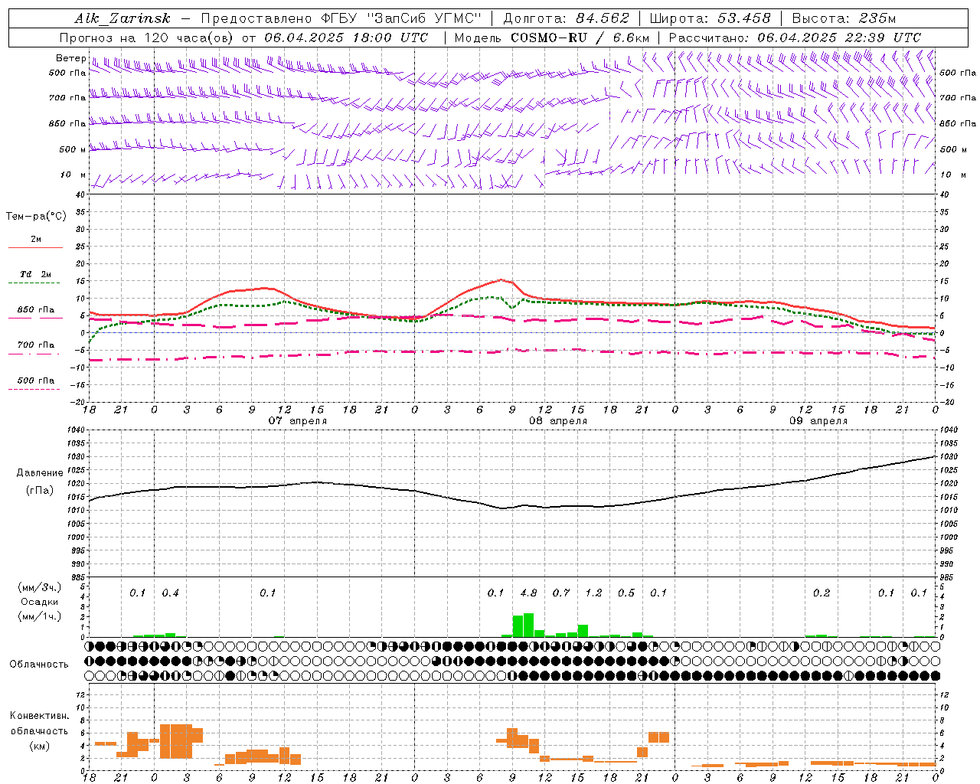The height and width of the screenshot is (784, 980).
Task: Click the left 500 гПа wind level label
Action: [x=67, y=73]
